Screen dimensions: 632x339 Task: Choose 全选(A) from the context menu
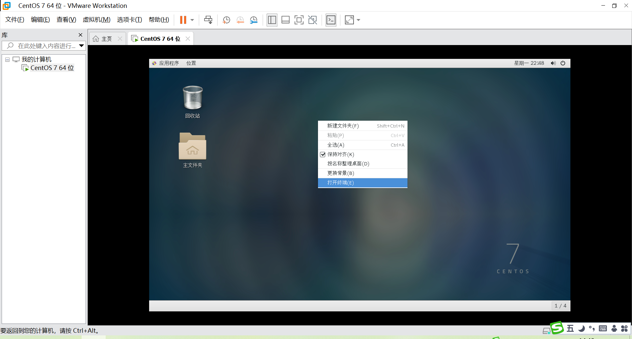click(x=363, y=145)
